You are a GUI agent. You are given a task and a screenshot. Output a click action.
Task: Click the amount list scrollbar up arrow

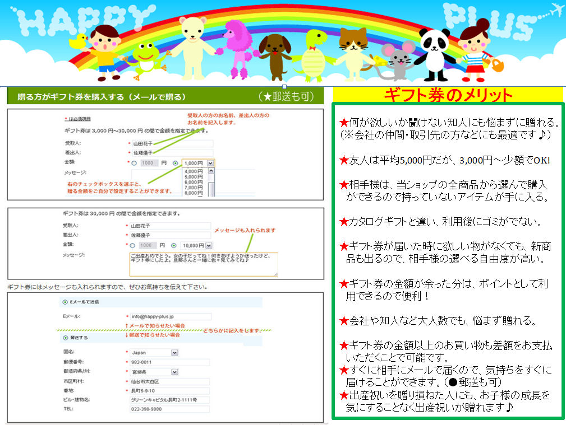point(211,171)
